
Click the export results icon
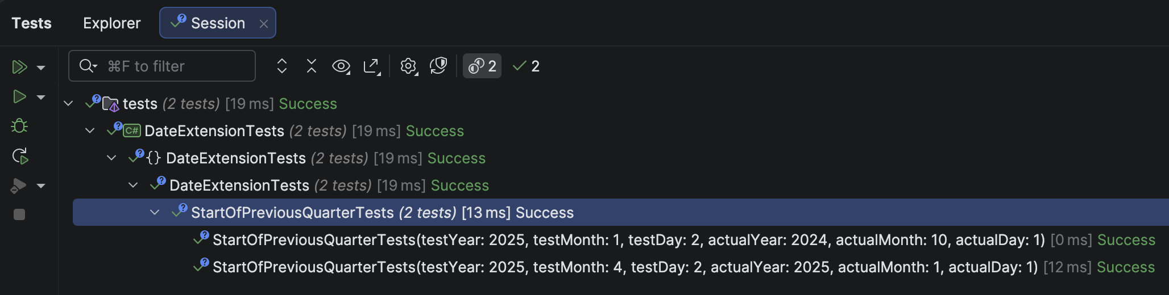(371, 66)
